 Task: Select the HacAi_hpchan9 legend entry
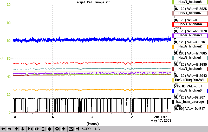[x=190, y=69]
